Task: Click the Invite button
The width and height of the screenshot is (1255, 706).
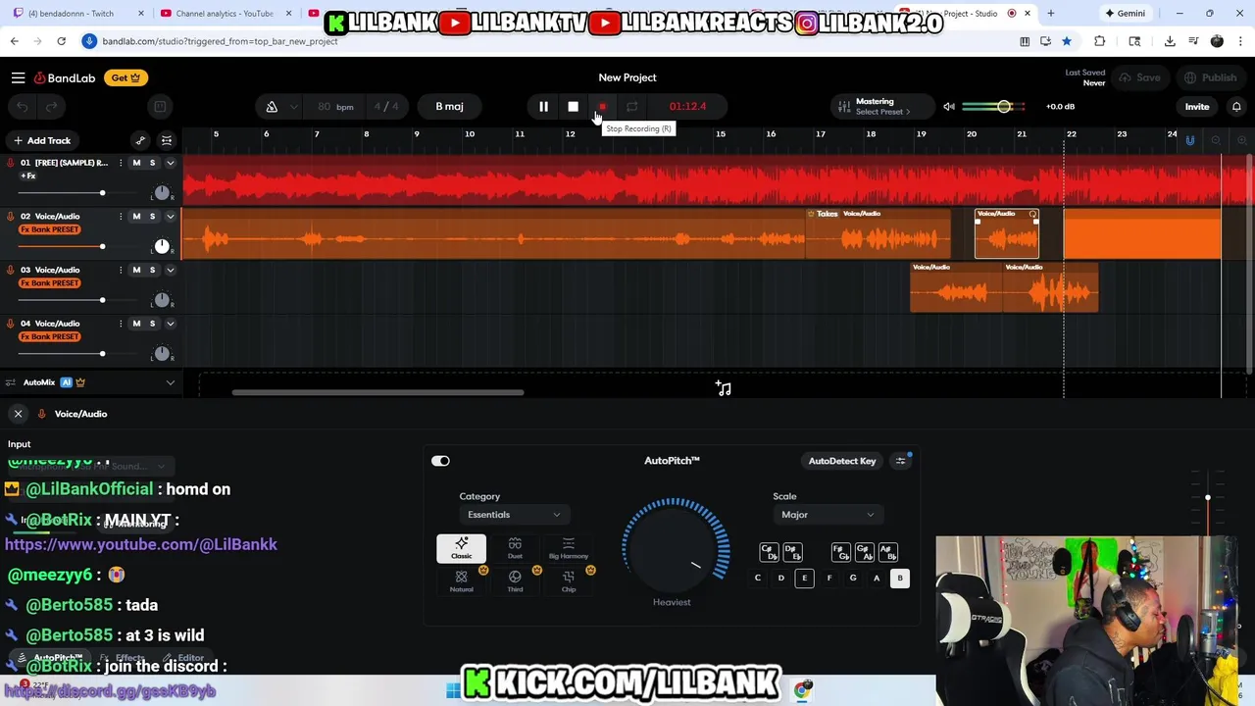Action: tap(1197, 106)
